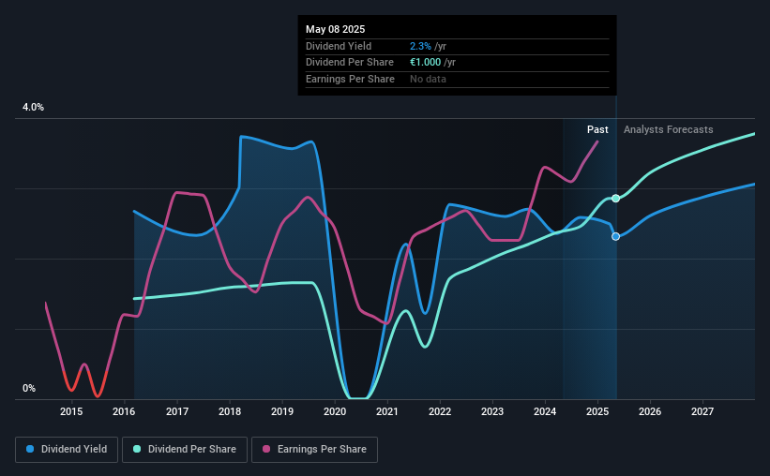Click the 2026 x-axis label

coord(650,411)
